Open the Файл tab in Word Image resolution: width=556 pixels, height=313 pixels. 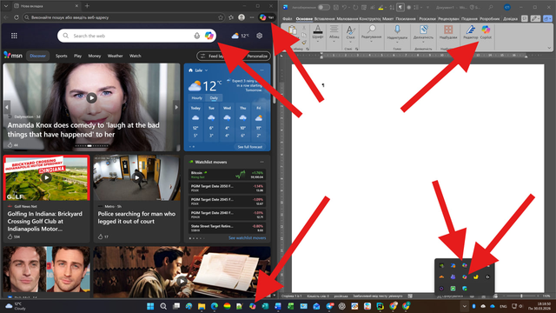point(288,19)
